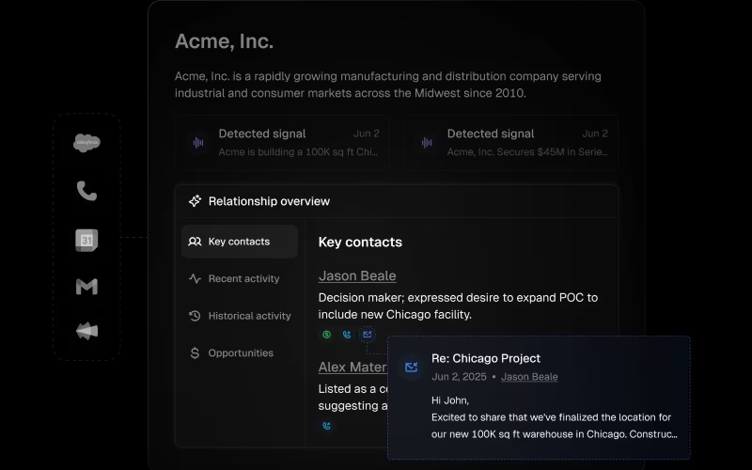This screenshot has width=752, height=470.
Task: Open the Google Calendar 31 icon
Action: click(x=86, y=241)
